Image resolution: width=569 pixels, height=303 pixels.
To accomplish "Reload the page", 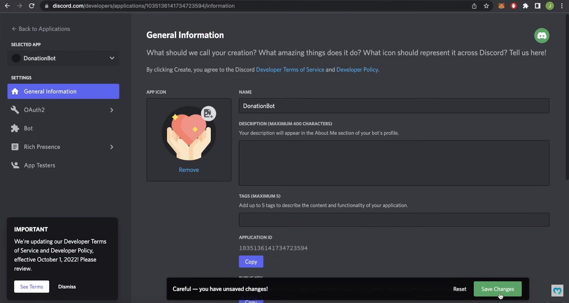I will click(x=32, y=6).
